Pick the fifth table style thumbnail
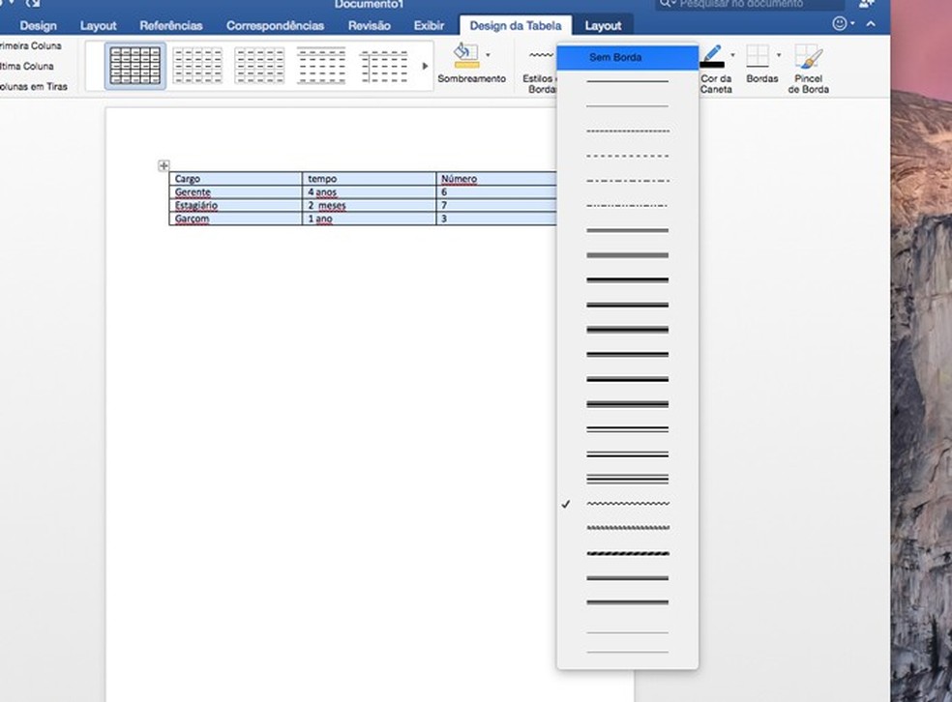Viewport: 952px width, 702px height. click(384, 66)
